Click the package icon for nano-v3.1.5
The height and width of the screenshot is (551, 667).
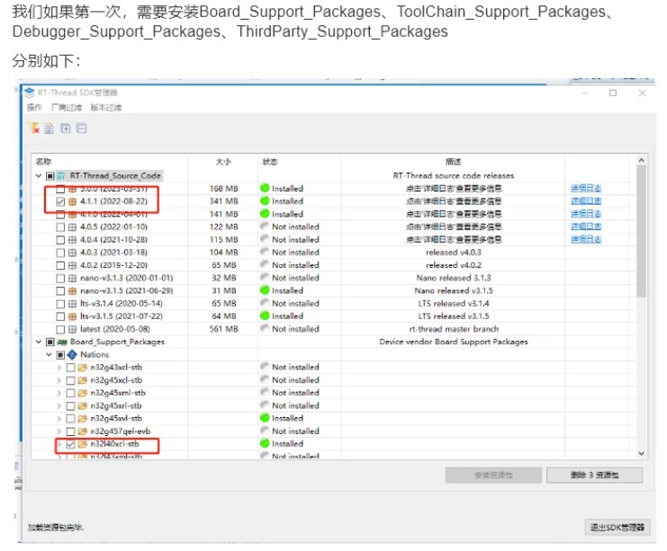coord(72,291)
